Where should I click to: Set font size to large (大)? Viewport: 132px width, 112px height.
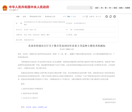point(72,17)
